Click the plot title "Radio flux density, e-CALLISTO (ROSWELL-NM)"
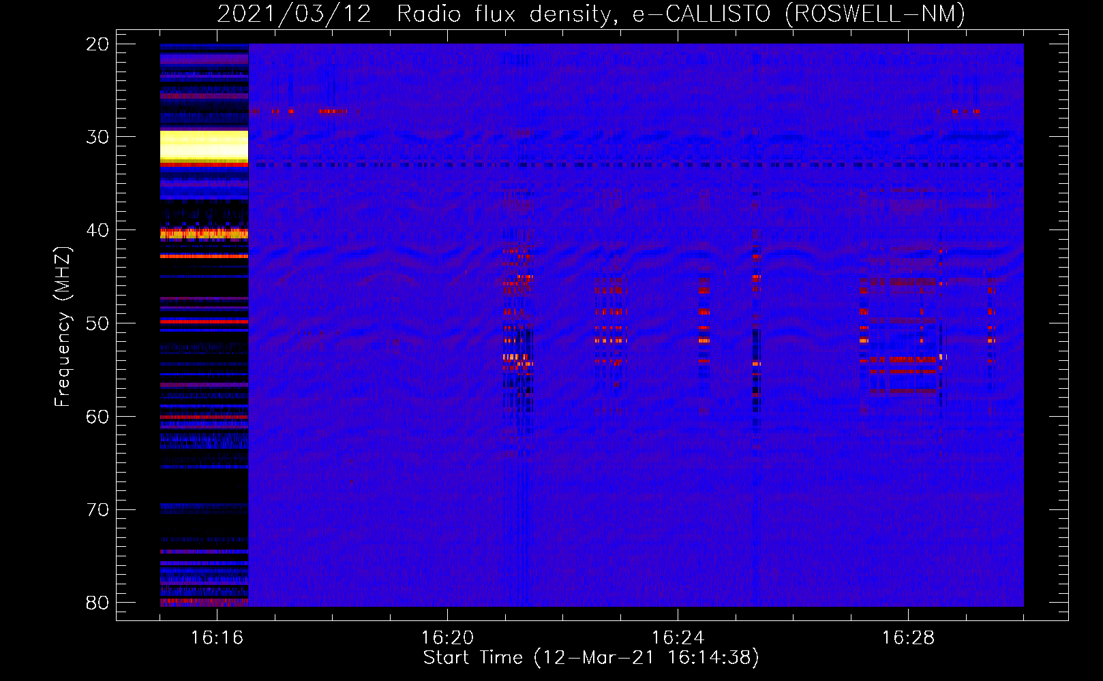 [681, 14]
